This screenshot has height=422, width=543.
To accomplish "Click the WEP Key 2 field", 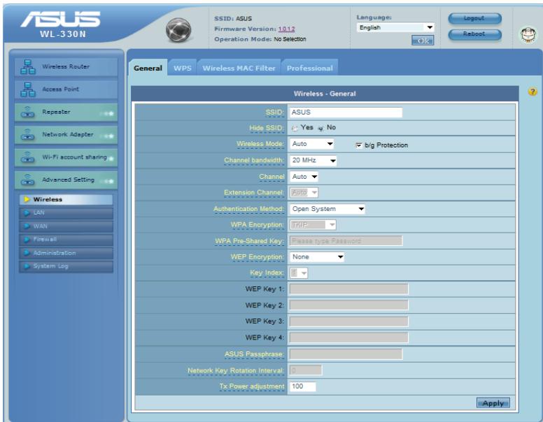I will click(x=348, y=305).
